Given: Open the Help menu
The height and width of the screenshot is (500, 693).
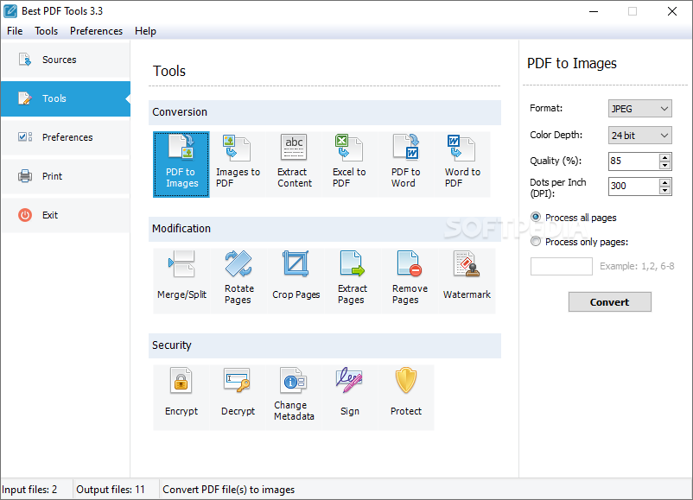Looking at the screenshot, I should coord(145,31).
